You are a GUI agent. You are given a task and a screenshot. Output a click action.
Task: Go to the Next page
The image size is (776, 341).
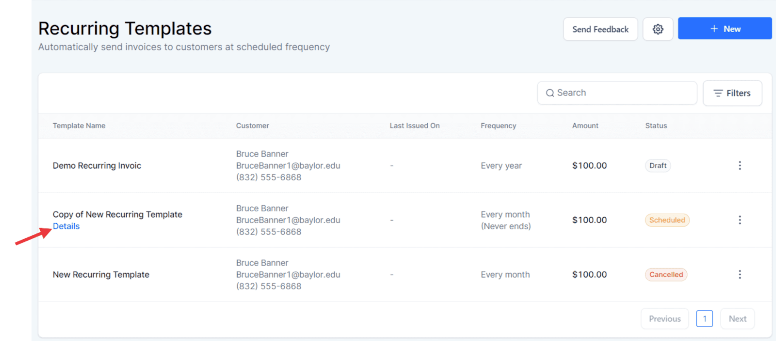click(x=737, y=318)
